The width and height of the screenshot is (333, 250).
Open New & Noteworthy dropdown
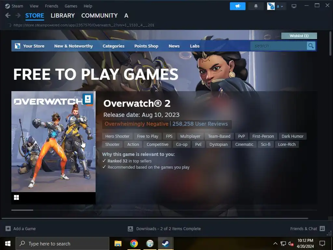(x=73, y=46)
